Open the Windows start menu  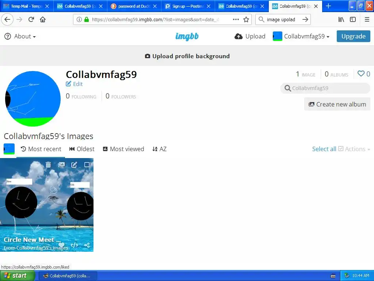point(18,276)
